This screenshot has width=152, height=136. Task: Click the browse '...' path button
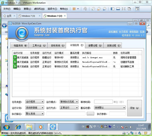click(x=90, y=114)
